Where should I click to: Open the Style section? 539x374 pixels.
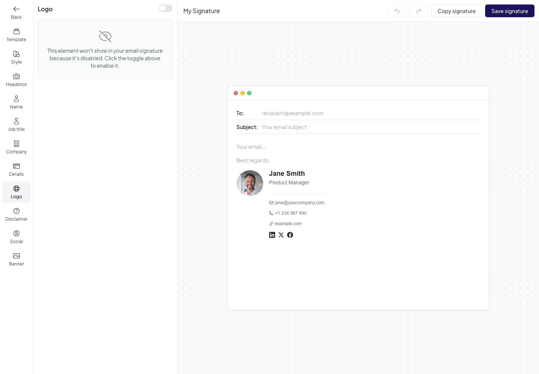click(16, 57)
